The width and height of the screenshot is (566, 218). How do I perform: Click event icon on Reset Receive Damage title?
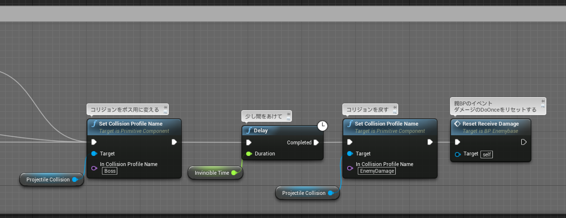457,124
